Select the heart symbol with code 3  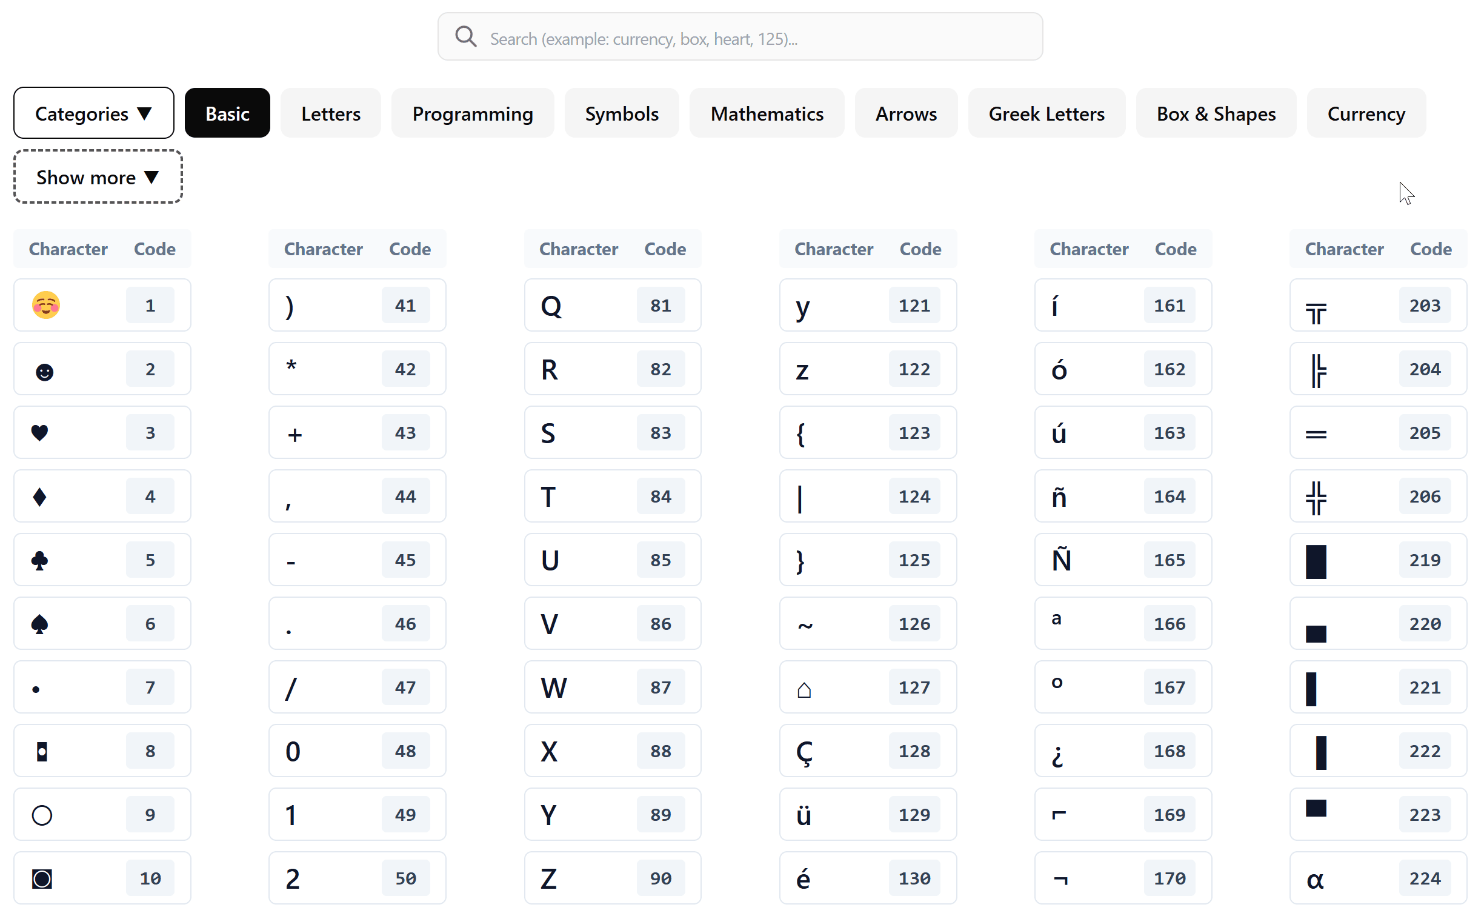[x=40, y=433]
